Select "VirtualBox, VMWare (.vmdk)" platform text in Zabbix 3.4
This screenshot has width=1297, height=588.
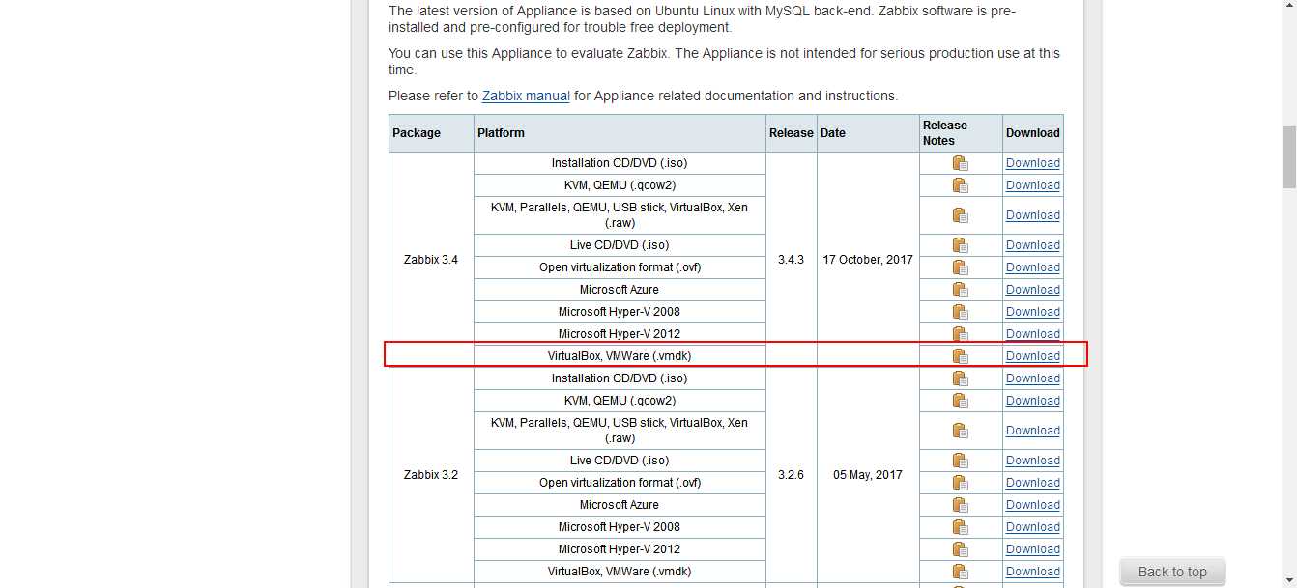pyautogui.click(x=620, y=356)
